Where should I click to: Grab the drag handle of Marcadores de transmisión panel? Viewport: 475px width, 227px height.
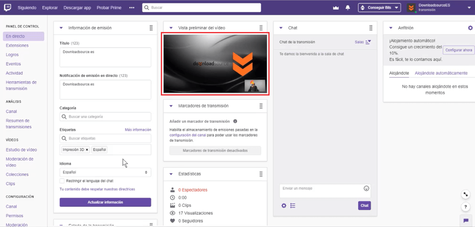(261, 106)
